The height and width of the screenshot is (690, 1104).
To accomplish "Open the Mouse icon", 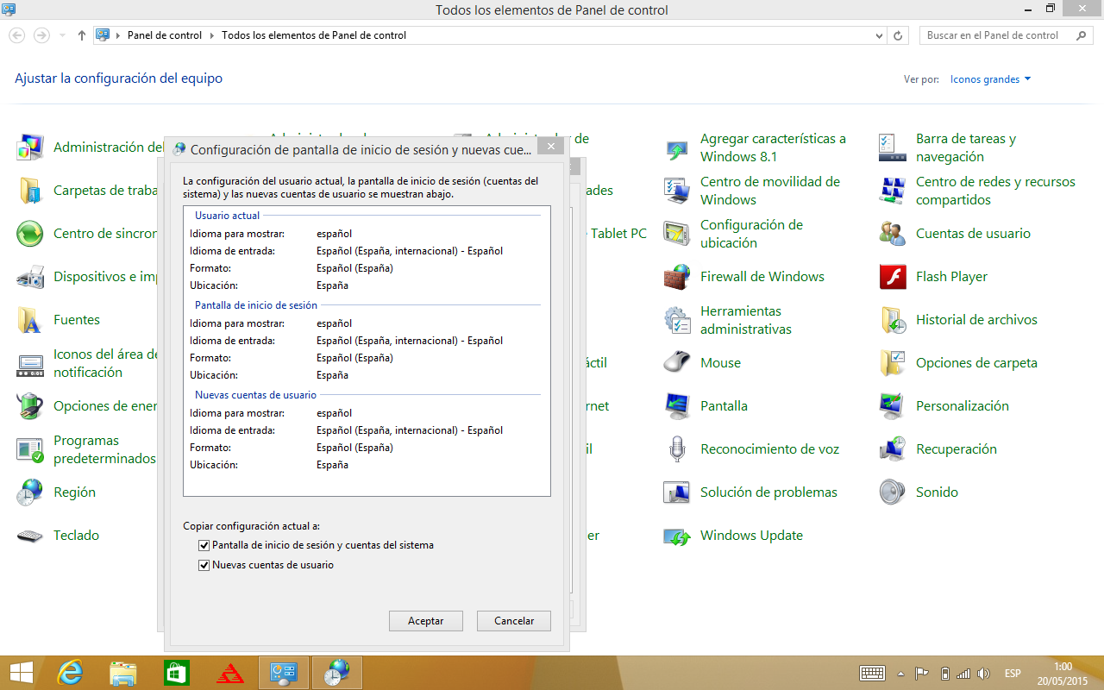I will pyautogui.click(x=677, y=363).
